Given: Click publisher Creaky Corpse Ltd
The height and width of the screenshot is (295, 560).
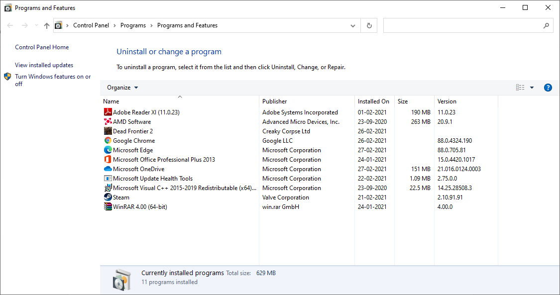Looking at the screenshot, I should click(286, 131).
